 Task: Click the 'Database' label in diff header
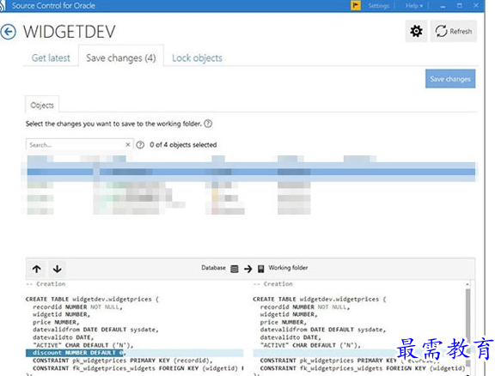[x=213, y=268]
